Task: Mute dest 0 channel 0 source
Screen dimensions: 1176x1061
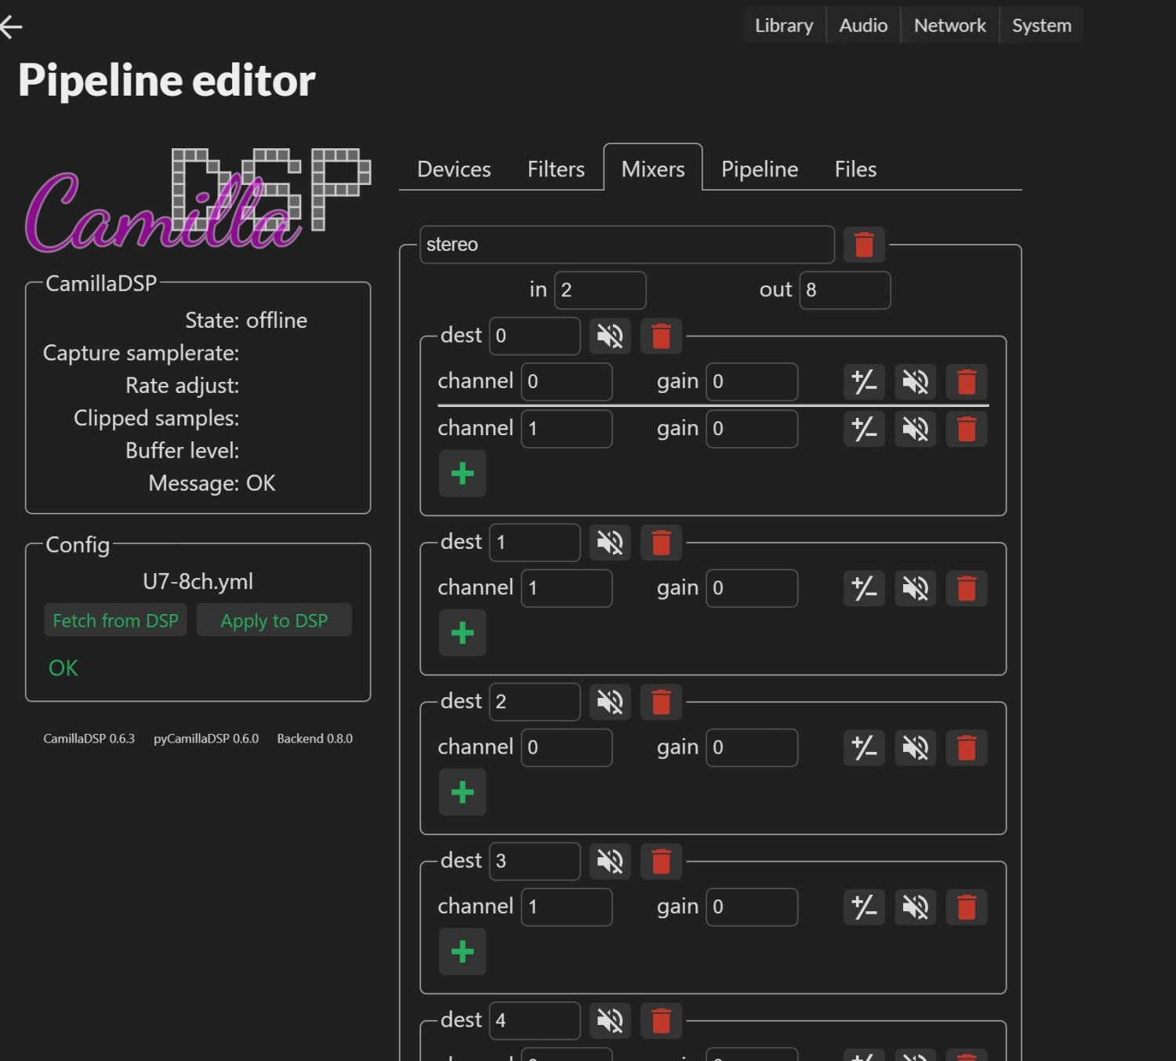Action: [915, 383]
